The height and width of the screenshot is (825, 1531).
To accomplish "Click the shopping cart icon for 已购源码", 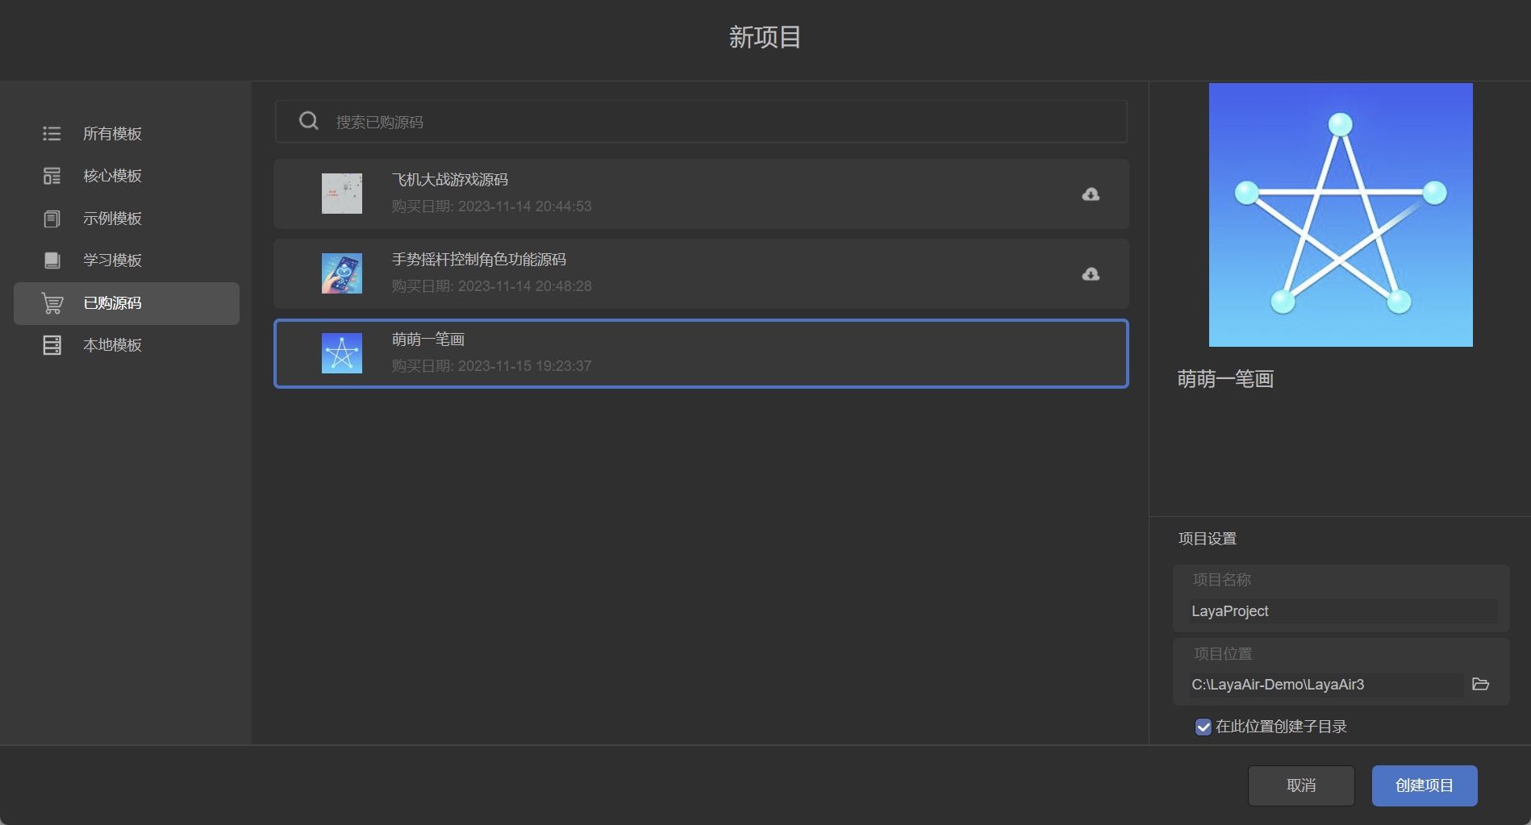I will pos(52,303).
